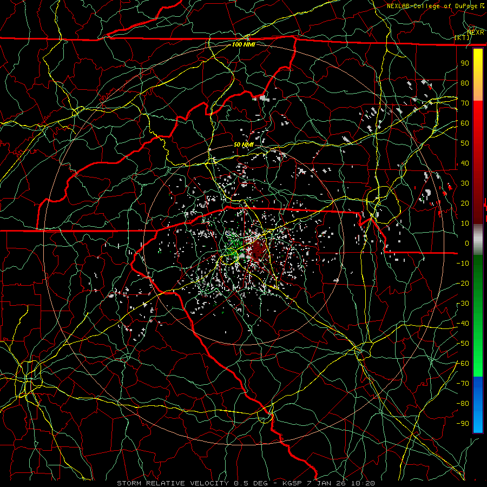Click the 10 value on the scale
487x487 pixels.
coord(465,223)
